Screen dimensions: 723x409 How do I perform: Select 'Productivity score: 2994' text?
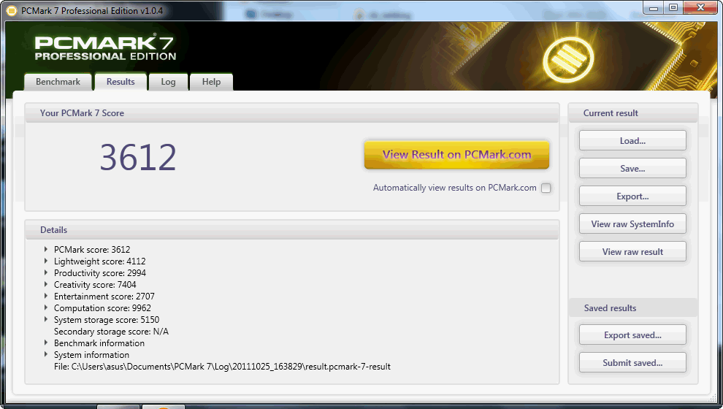point(99,273)
